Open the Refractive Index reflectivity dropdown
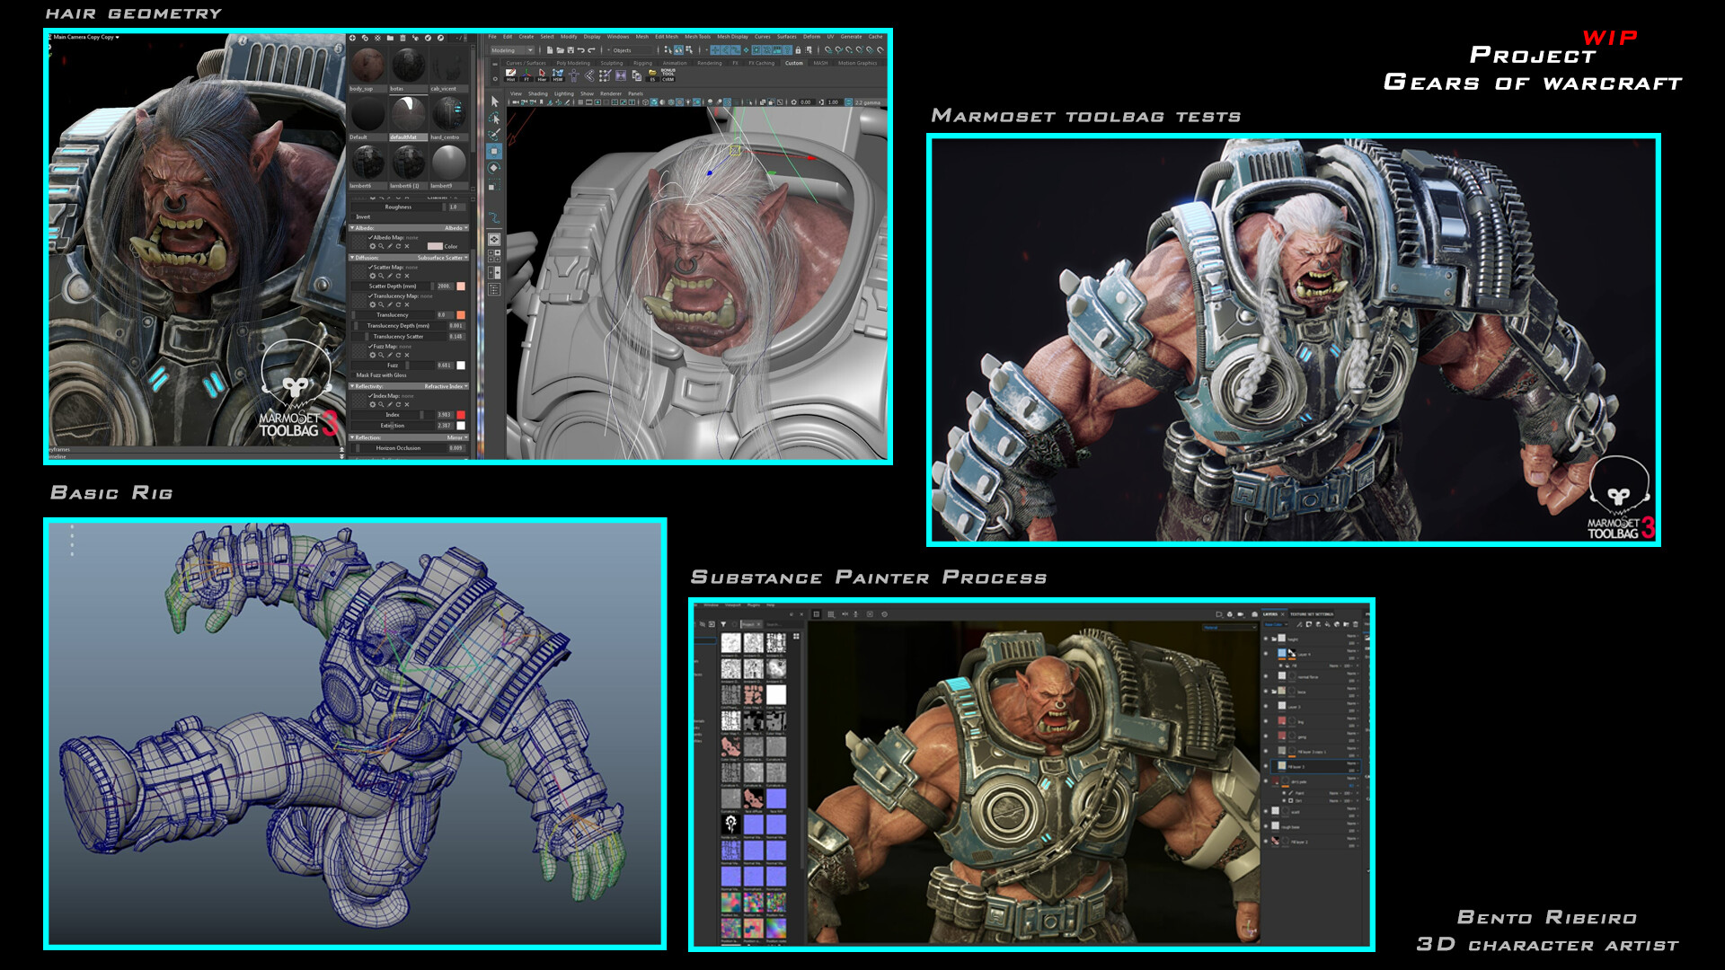 coord(446,386)
